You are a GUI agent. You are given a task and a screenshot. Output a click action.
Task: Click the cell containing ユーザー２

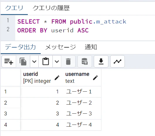[82, 103]
